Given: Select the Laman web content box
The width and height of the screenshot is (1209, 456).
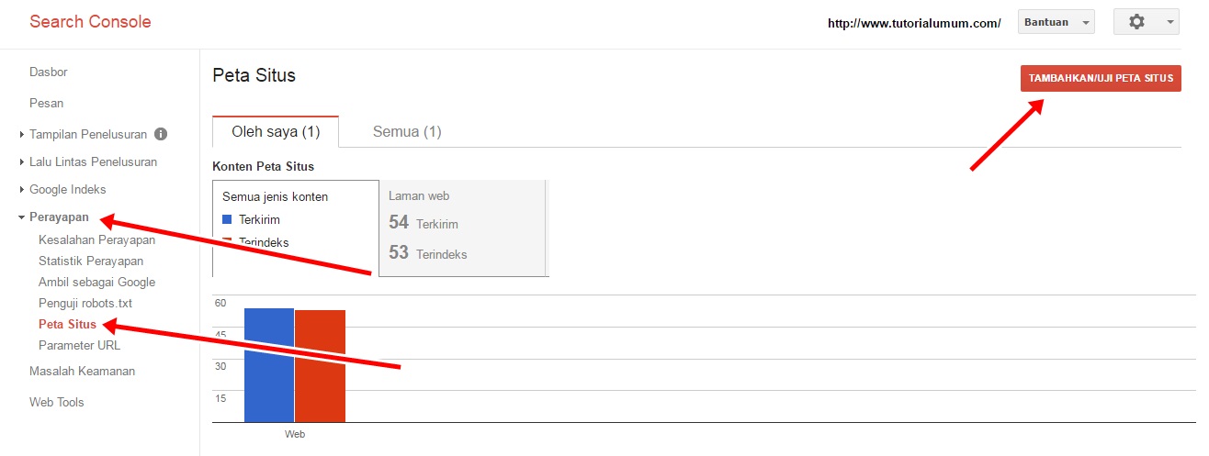Looking at the screenshot, I should click(462, 228).
